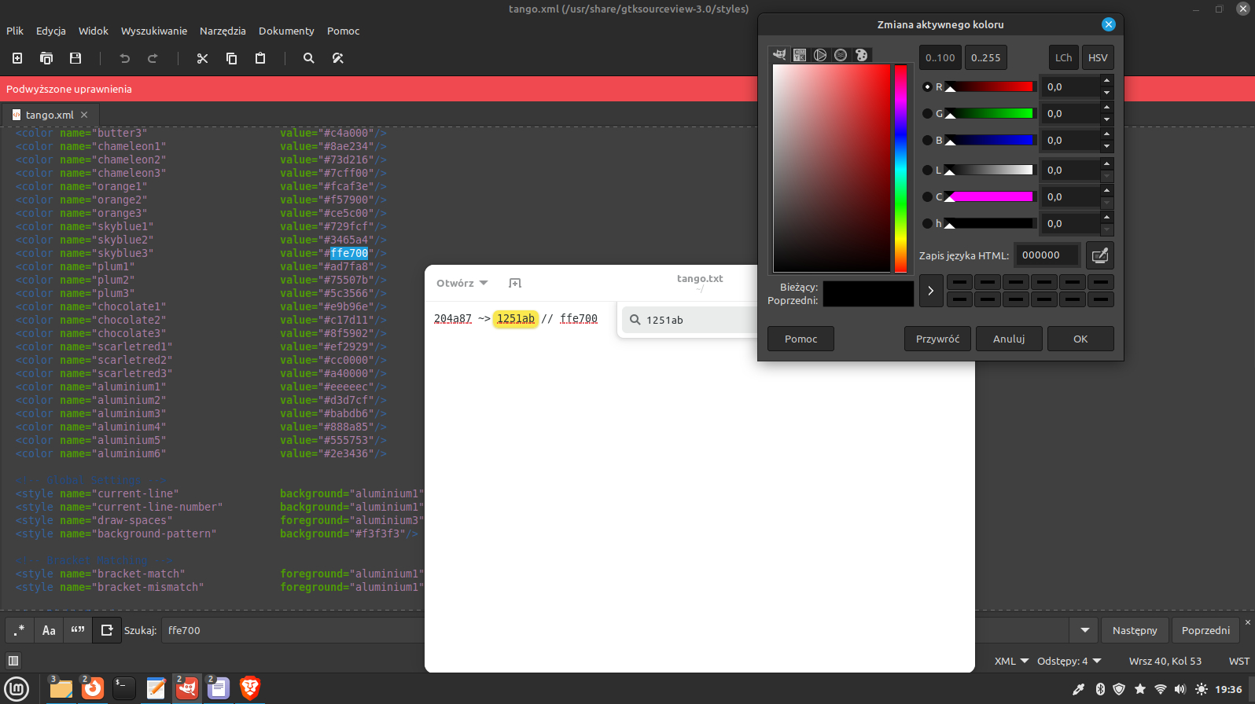Open the Narzędzia menu
Image resolution: width=1255 pixels, height=704 pixels.
coord(223,31)
